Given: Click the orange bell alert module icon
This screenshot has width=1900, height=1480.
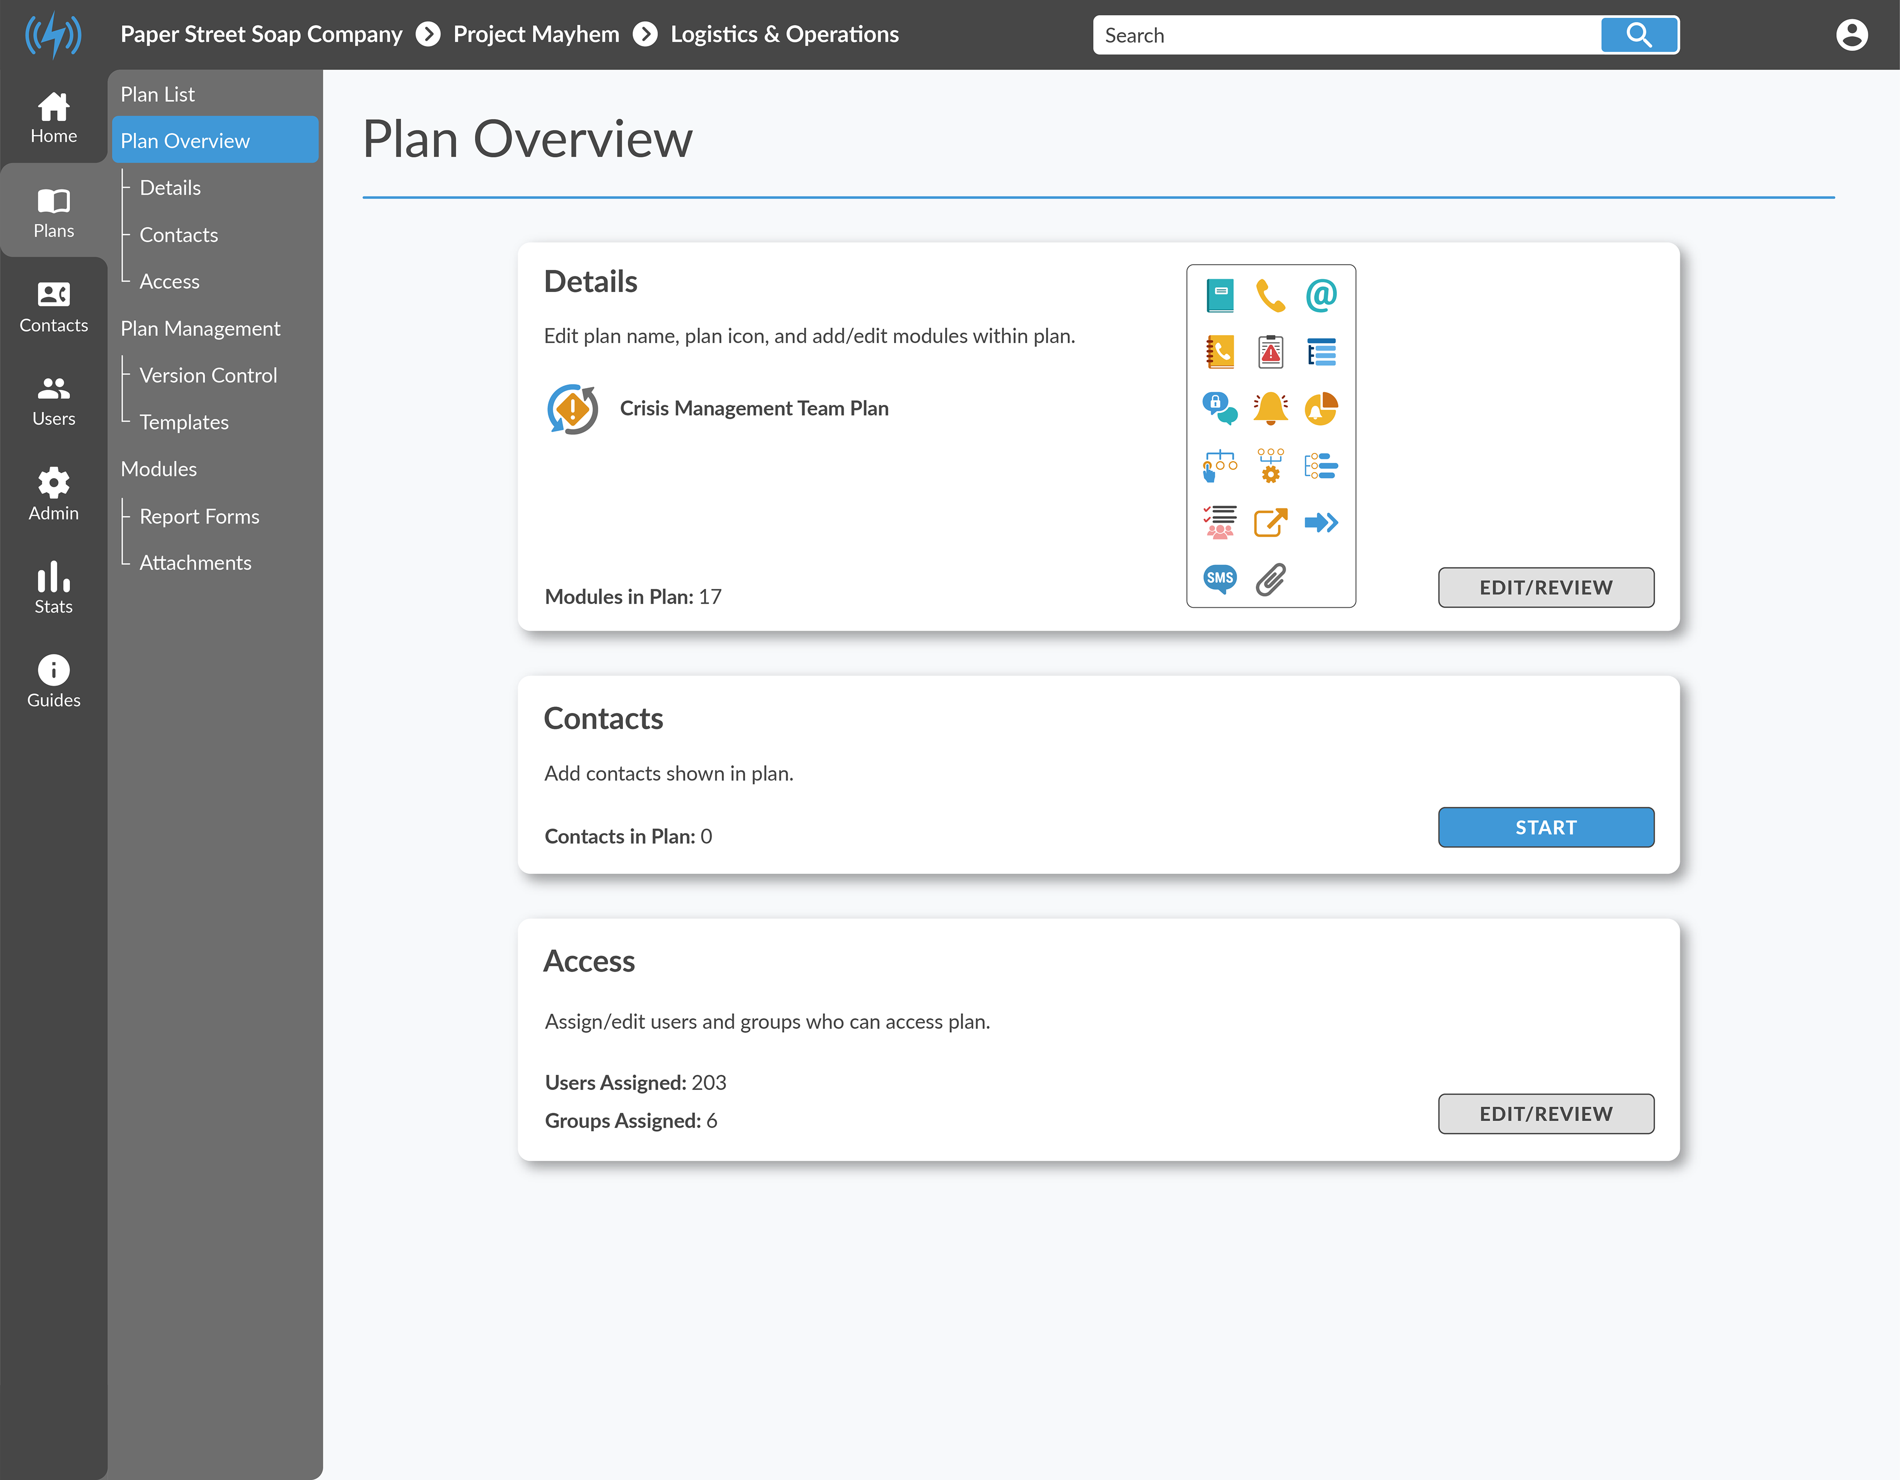Looking at the screenshot, I should point(1270,408).
